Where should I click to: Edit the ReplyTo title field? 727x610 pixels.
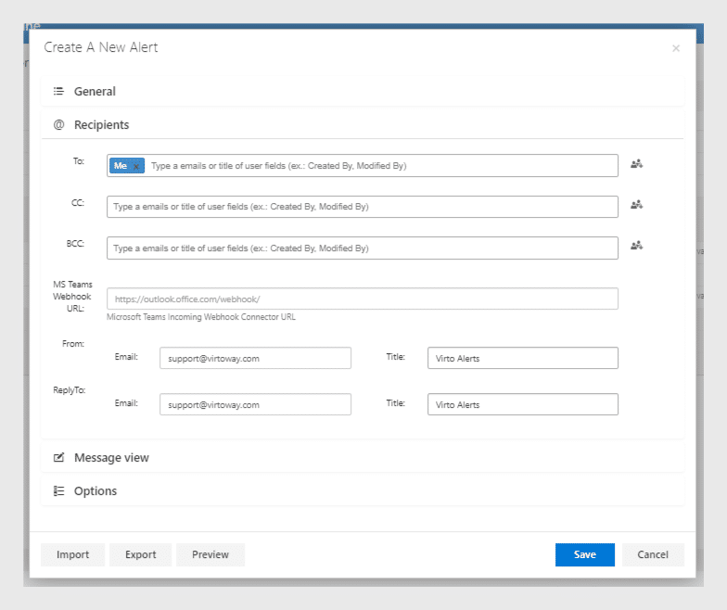[x=523, y=404]
